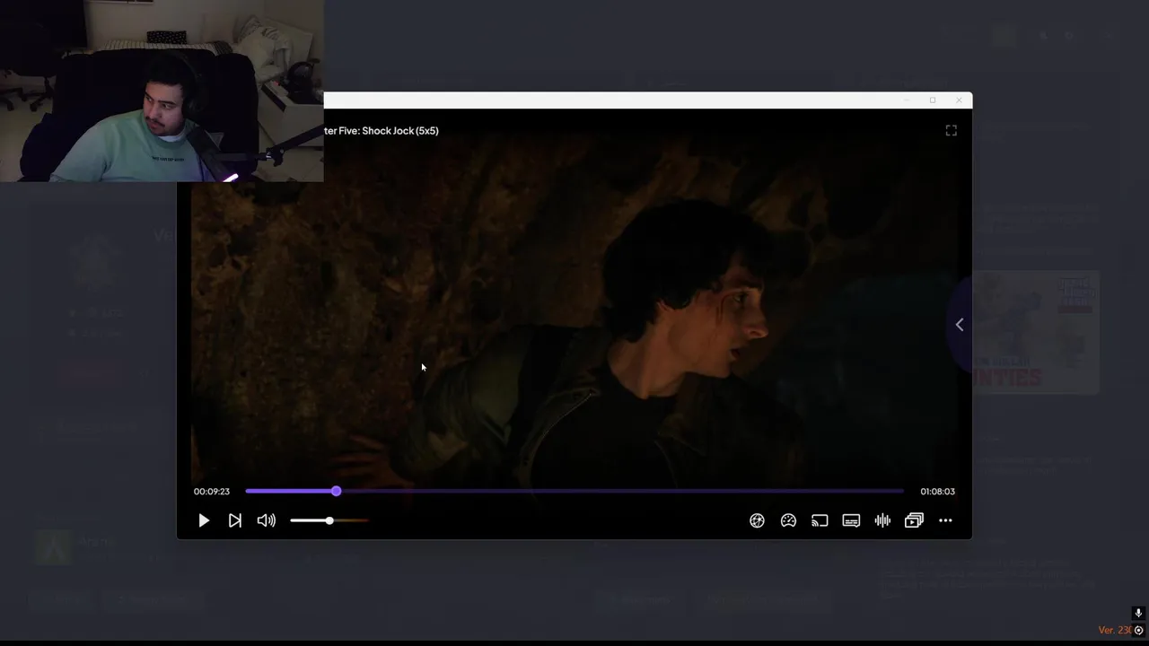Play the paused video
This screenshot has height=646, width=1149.
[204, 520]
